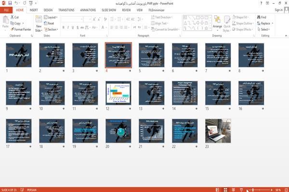Open the Section dropdown

[x=51, y=29]
